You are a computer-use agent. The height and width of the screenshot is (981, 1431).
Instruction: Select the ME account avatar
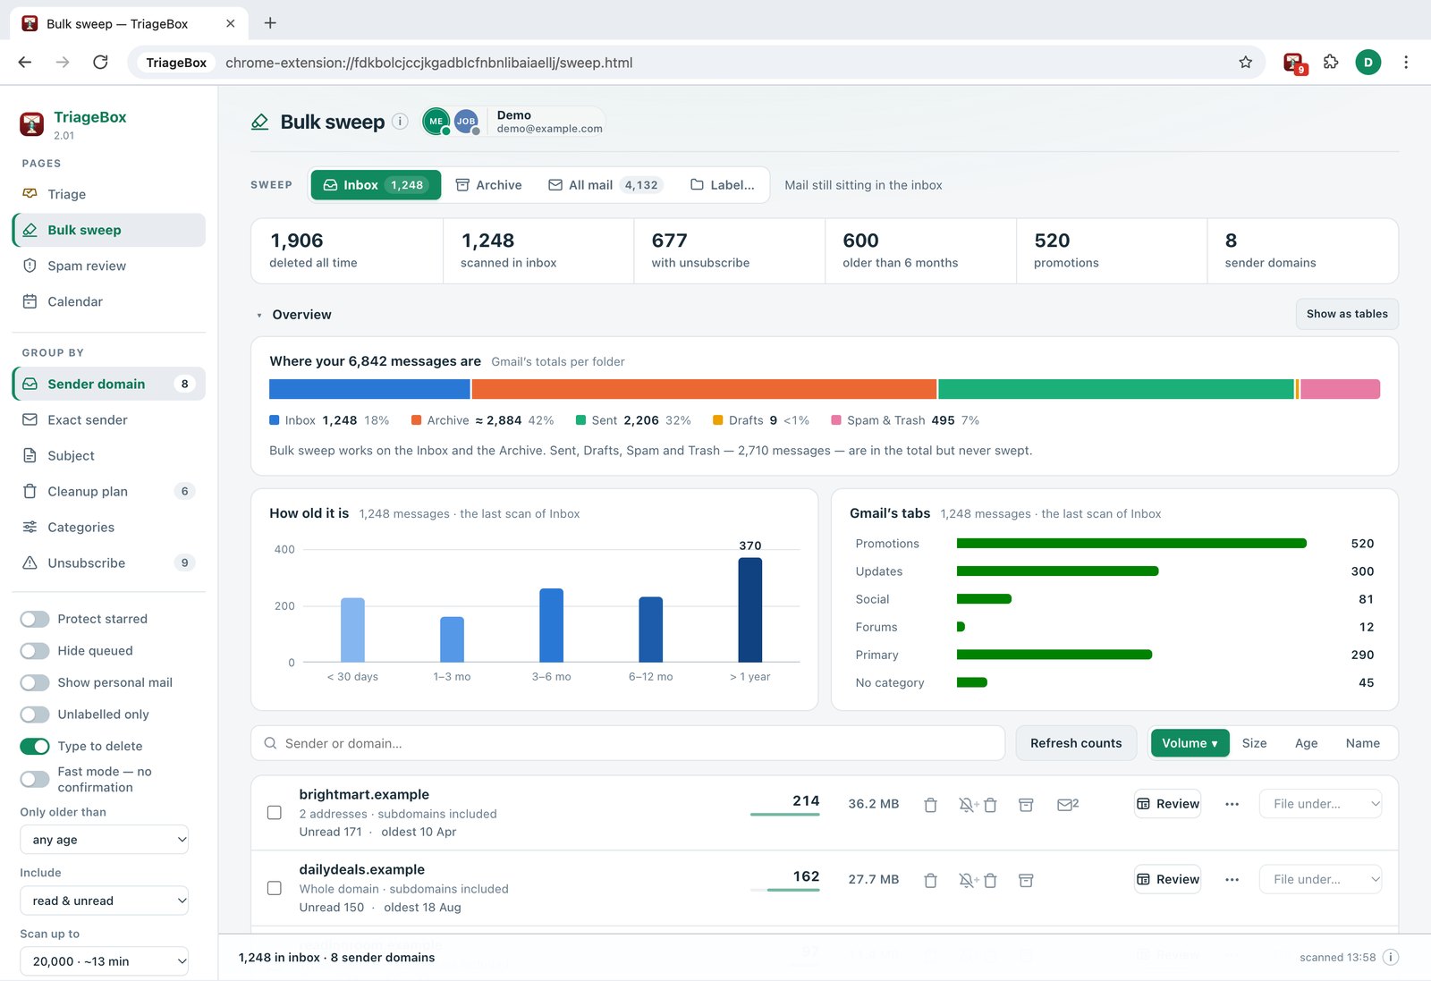click(436, 122)
